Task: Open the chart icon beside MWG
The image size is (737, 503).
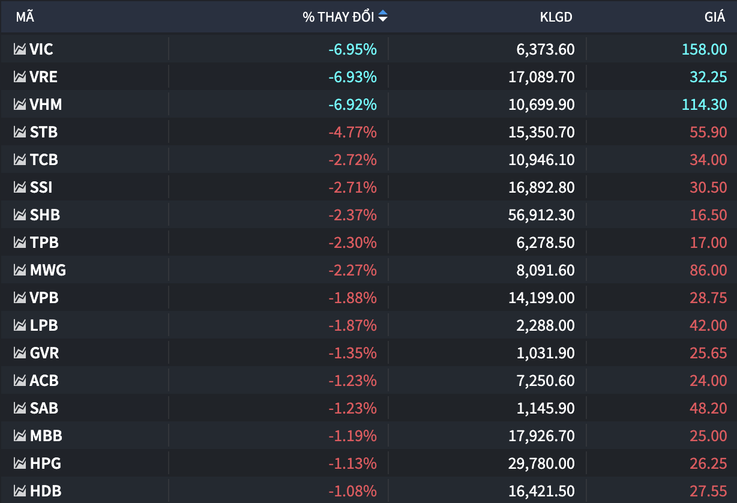Action: [20, 270]
